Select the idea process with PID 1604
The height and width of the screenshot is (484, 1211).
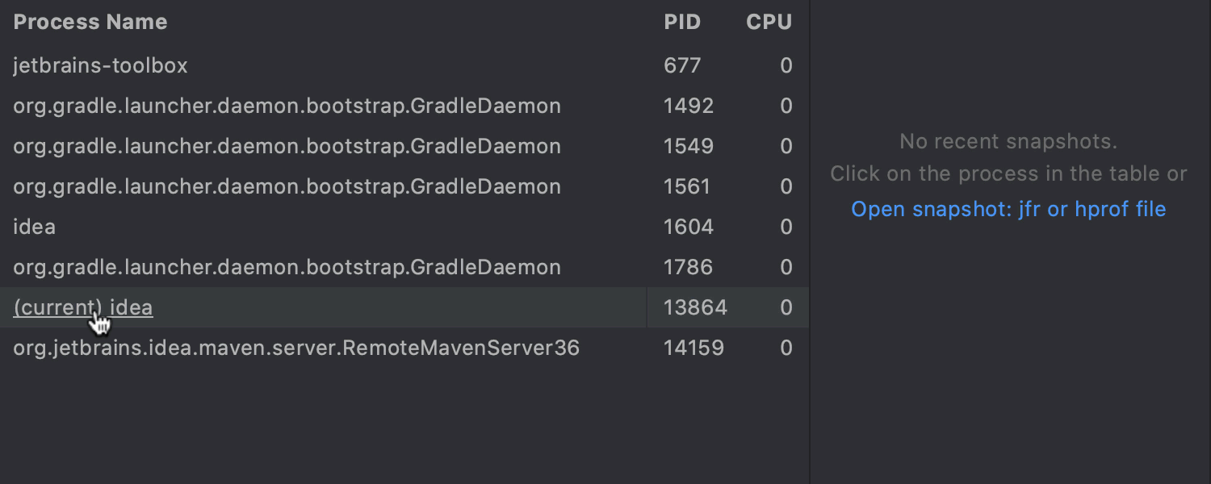[x=404, y=227]
